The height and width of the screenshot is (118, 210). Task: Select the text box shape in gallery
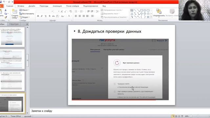coord(132,10)
